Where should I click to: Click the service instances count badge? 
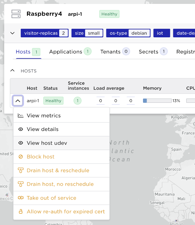(78, 101)
